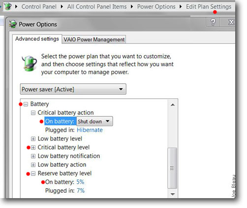Switch to the Advanced settings tab

pos(37,39)
